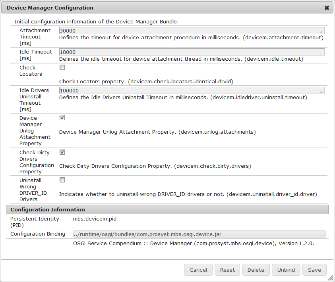
Task: Click the Attachment Timeout field resize grip
Action: 322,32
